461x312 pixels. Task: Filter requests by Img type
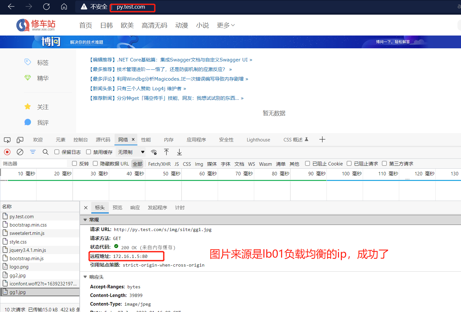tap(199, 164)
